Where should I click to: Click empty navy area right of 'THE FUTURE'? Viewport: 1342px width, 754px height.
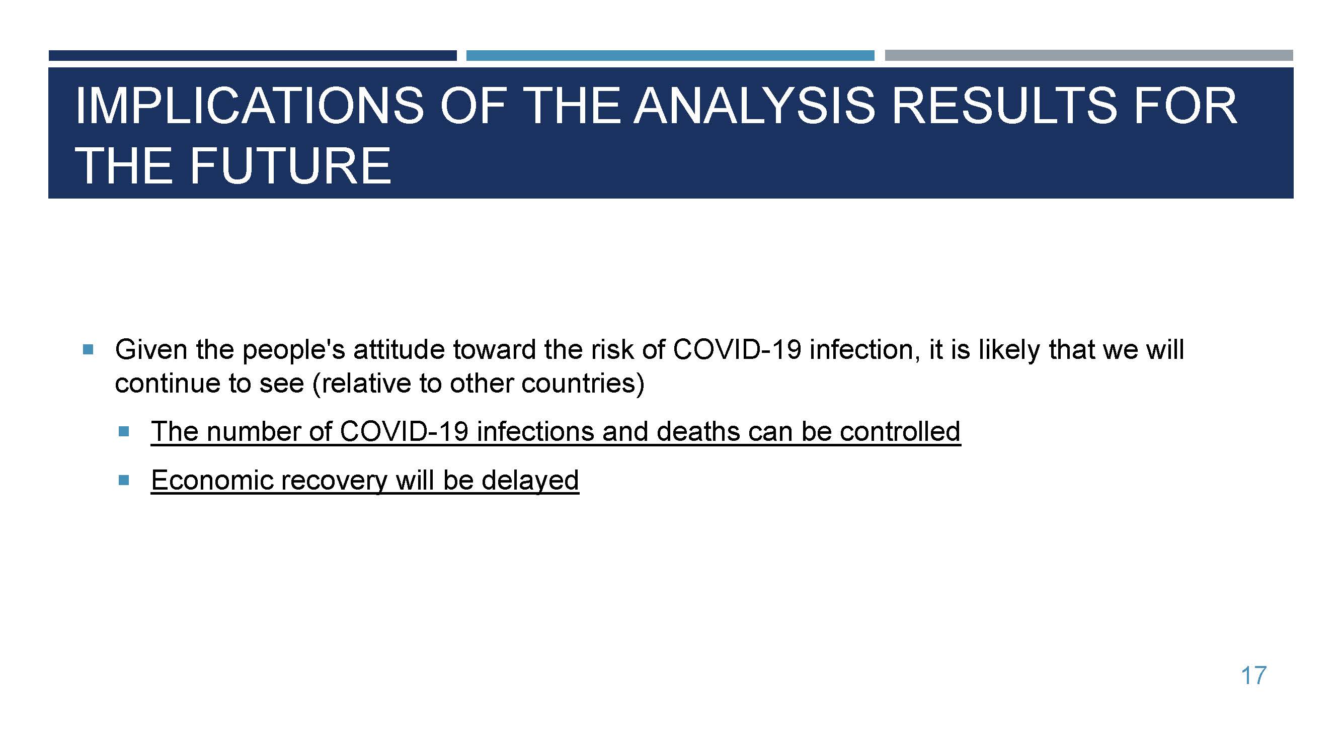pos(834,166)
